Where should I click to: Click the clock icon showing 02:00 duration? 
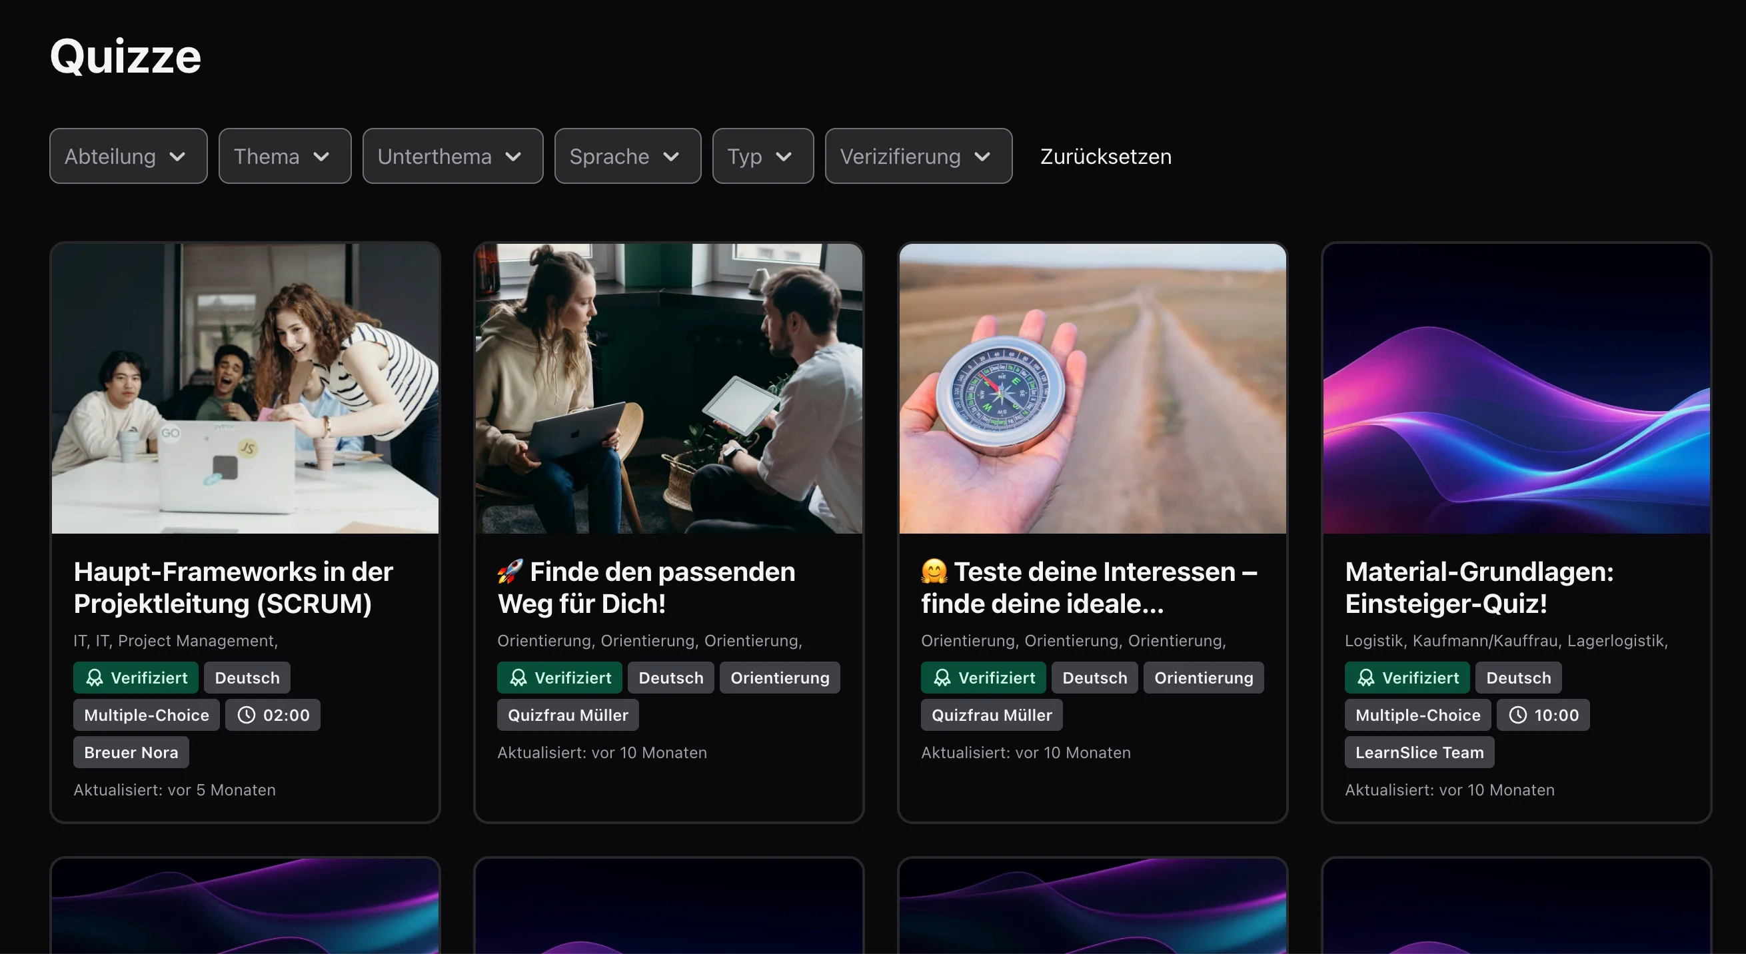[x=247, y=714]
